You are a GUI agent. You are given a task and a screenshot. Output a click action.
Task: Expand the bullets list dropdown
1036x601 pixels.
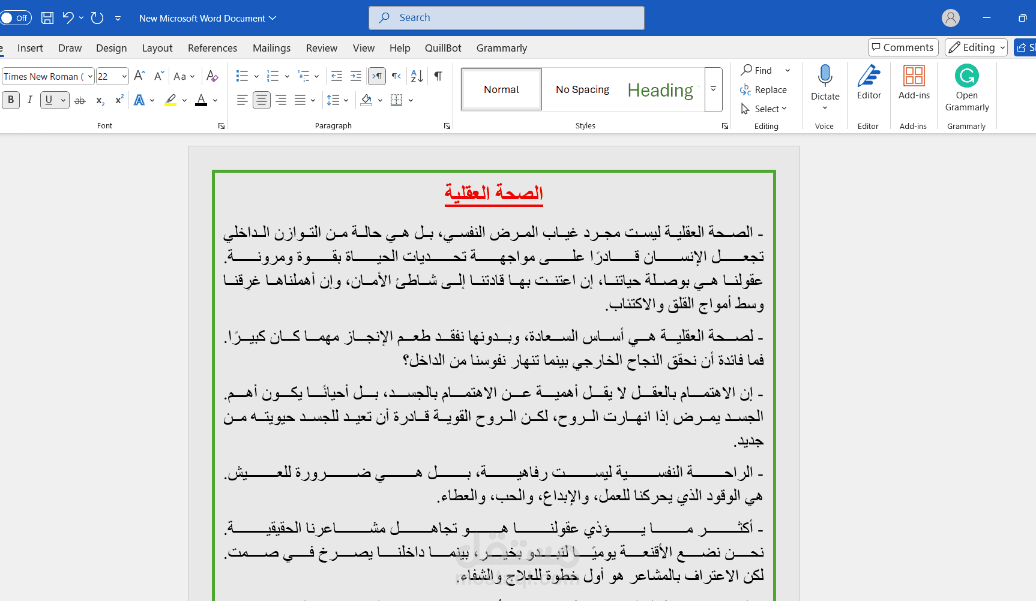[x=256, y=76]
